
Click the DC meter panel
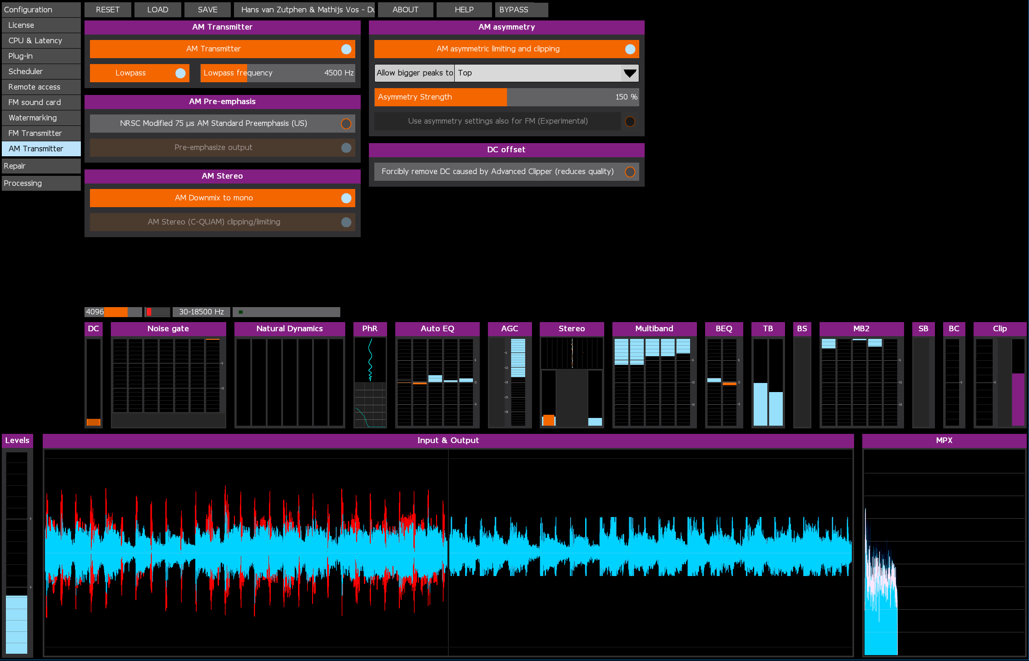click(94, 375)
